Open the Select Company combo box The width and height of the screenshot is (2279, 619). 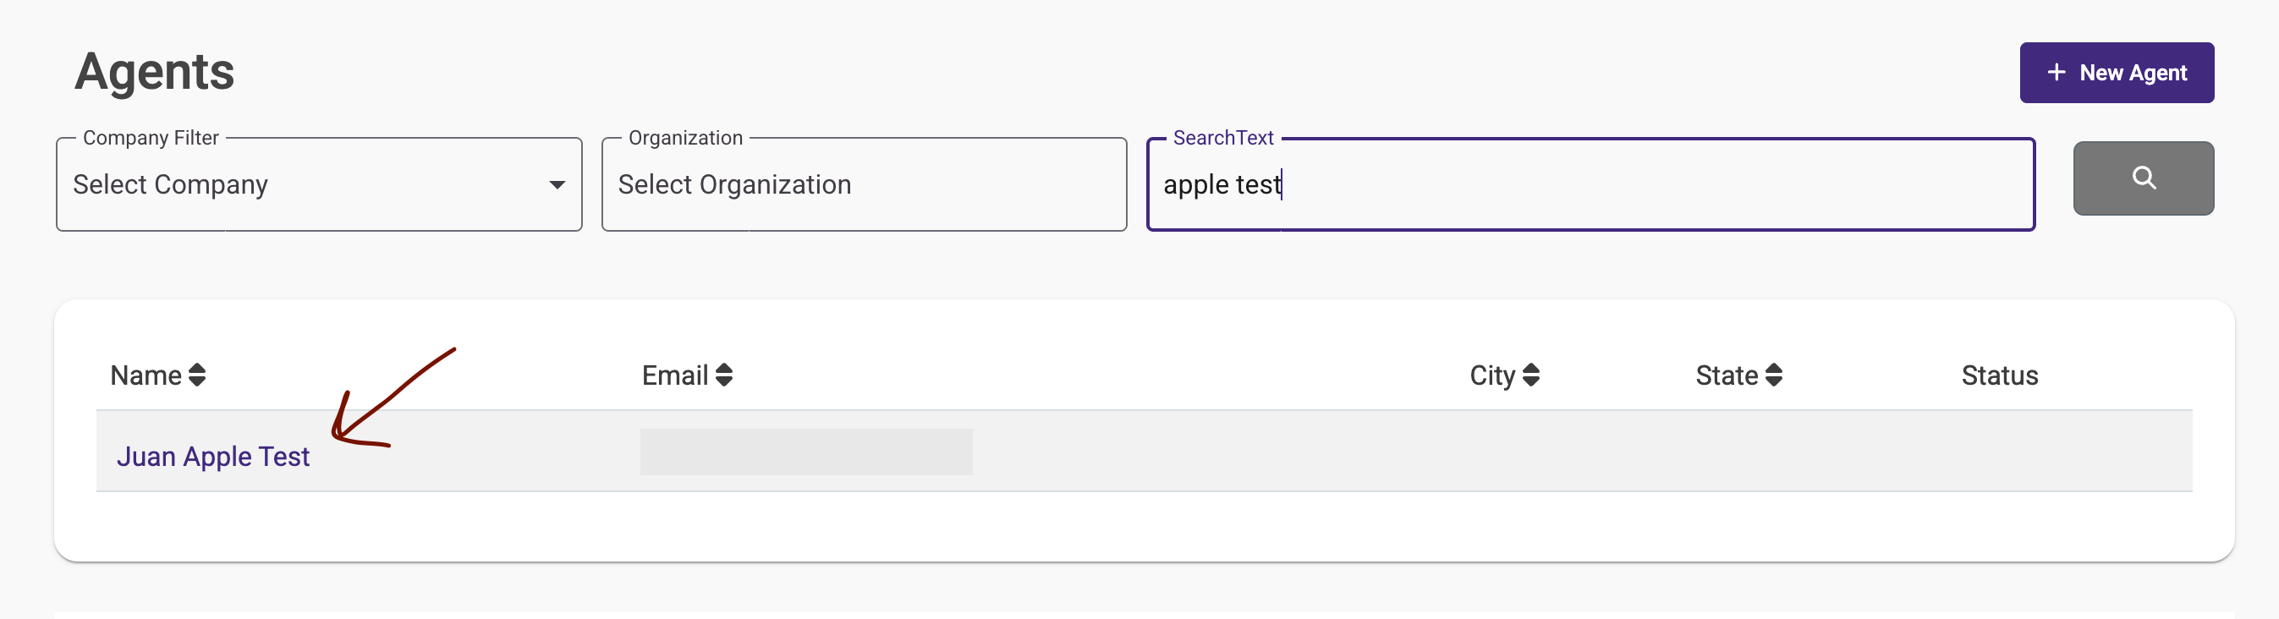click(301, 185)
